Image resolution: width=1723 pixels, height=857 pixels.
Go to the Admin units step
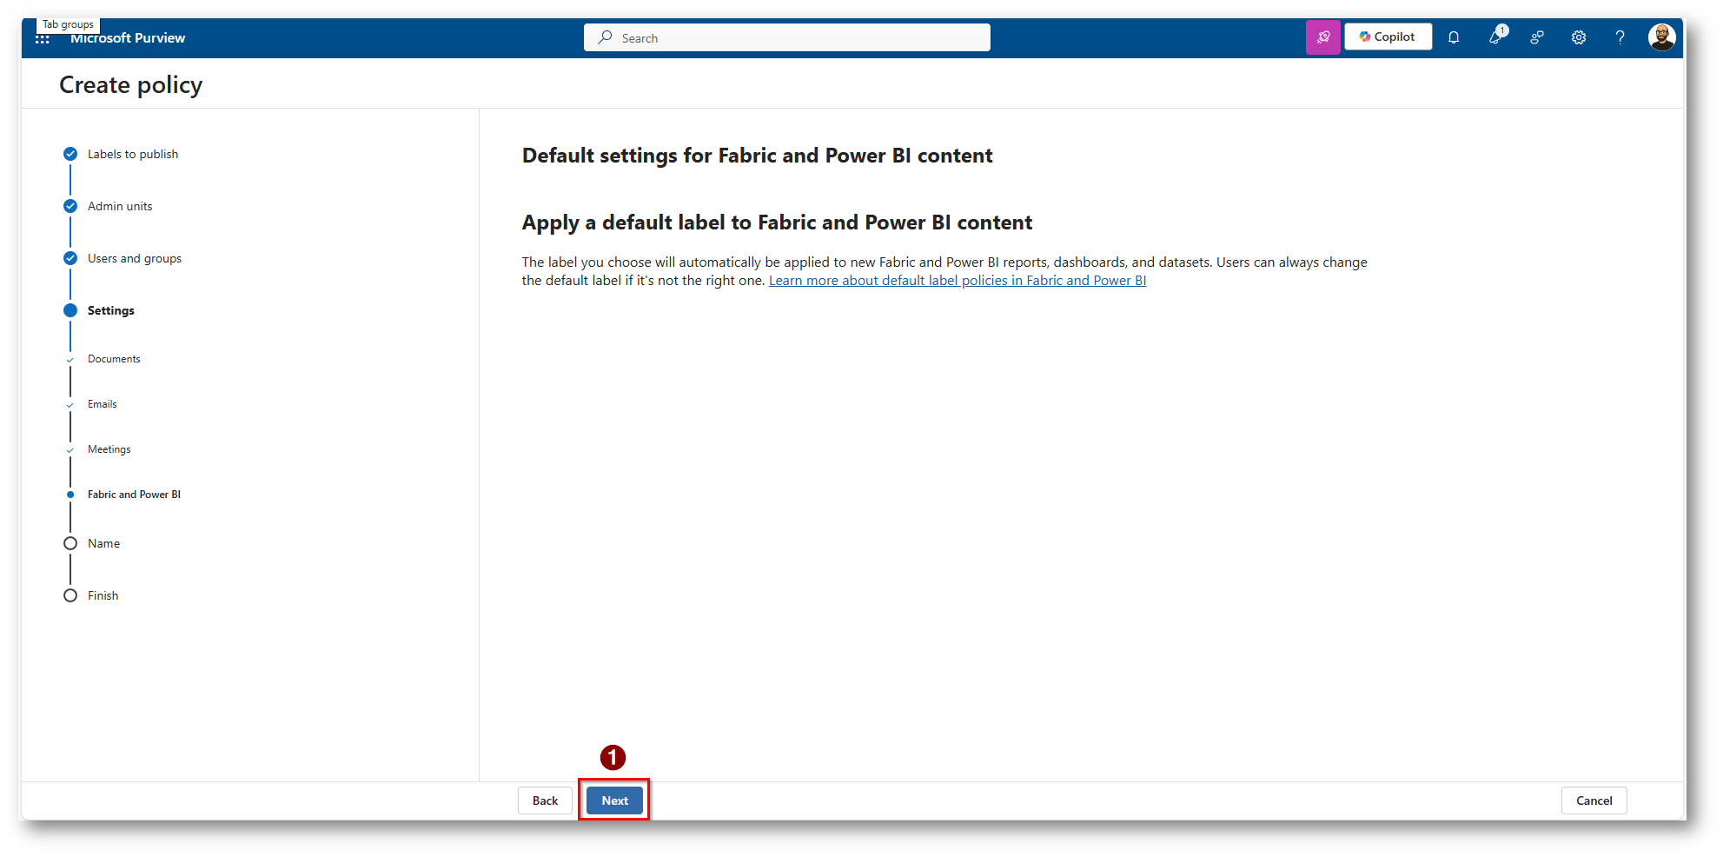coord(120,206)
